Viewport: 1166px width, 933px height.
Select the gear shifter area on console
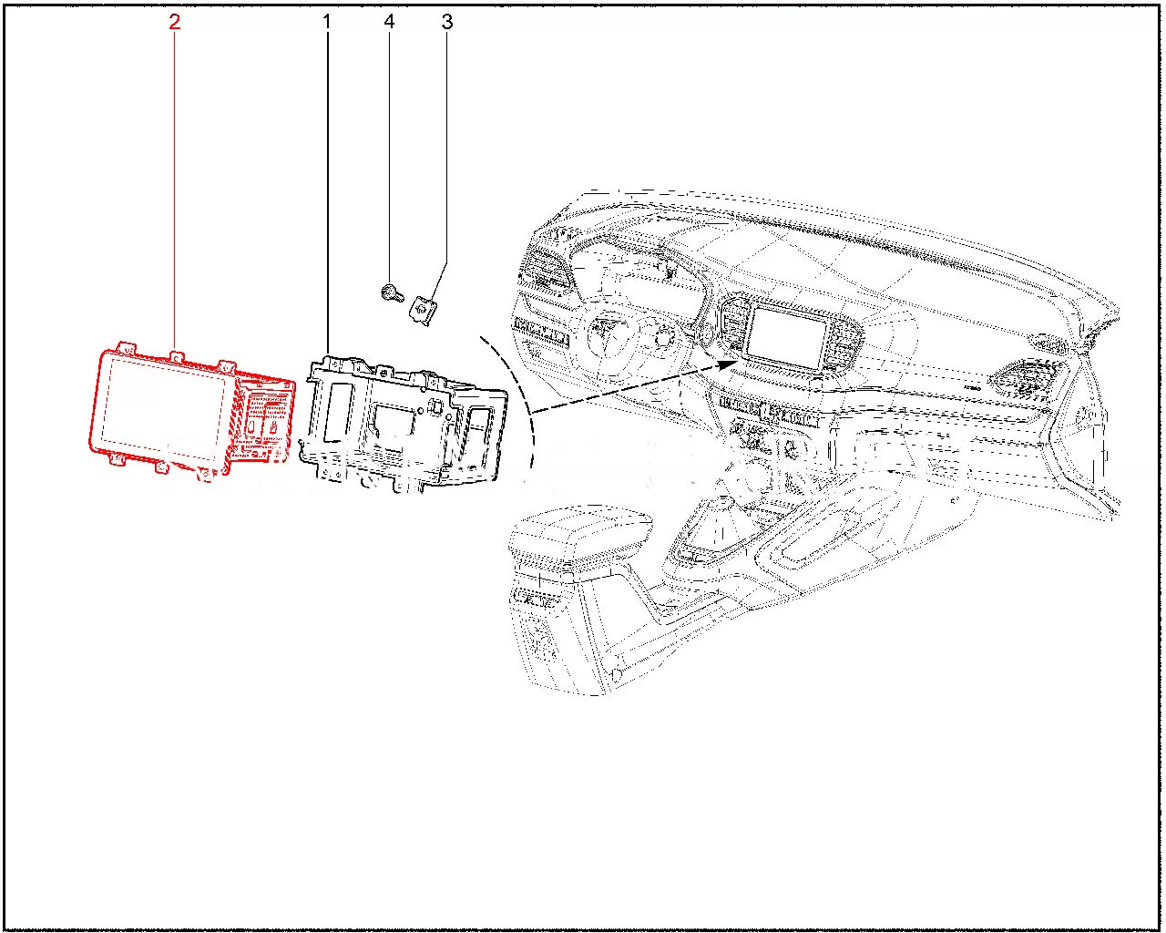click(729, 528)
